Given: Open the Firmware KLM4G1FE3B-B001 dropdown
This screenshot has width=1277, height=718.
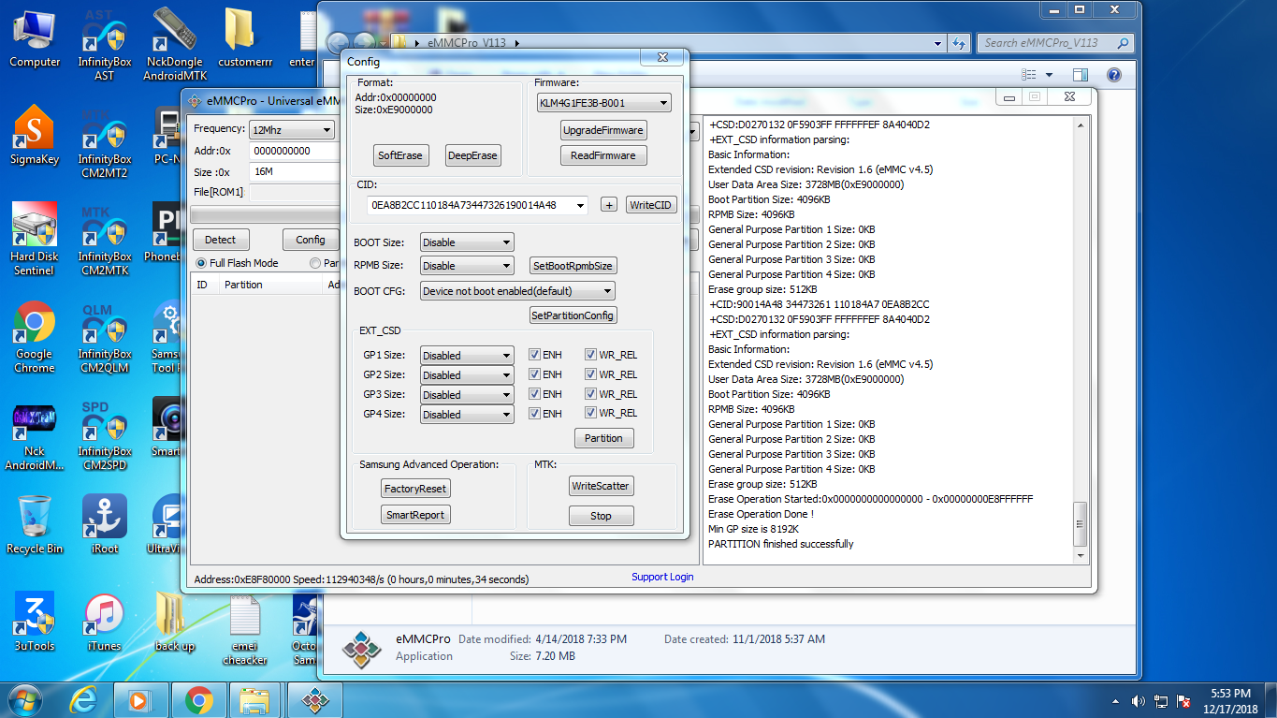Looking at the screenshot, I should click(x=603, y=103).
